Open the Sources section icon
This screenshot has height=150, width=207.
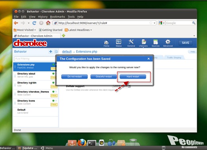coord(156,43)
